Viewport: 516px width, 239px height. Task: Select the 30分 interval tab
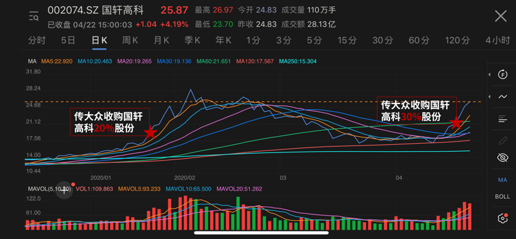[383, 40]
